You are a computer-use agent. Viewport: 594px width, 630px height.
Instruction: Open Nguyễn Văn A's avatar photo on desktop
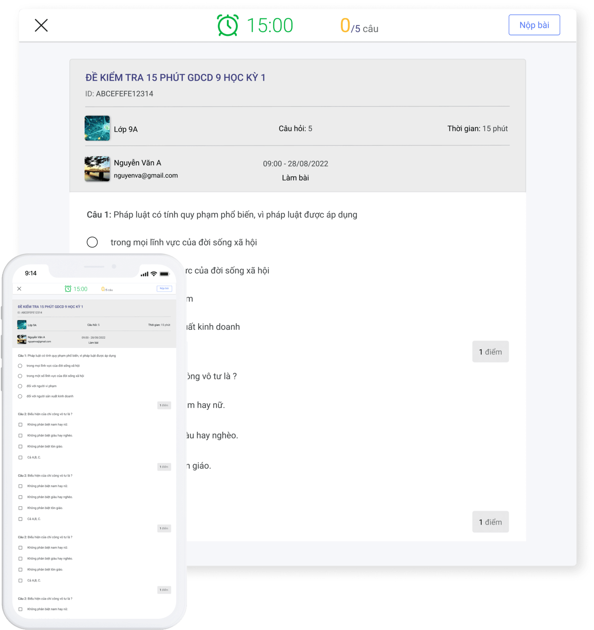tap(97, 169)
